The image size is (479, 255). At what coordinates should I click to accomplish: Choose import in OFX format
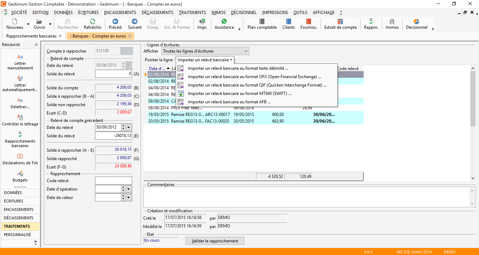tap(257, 77)
